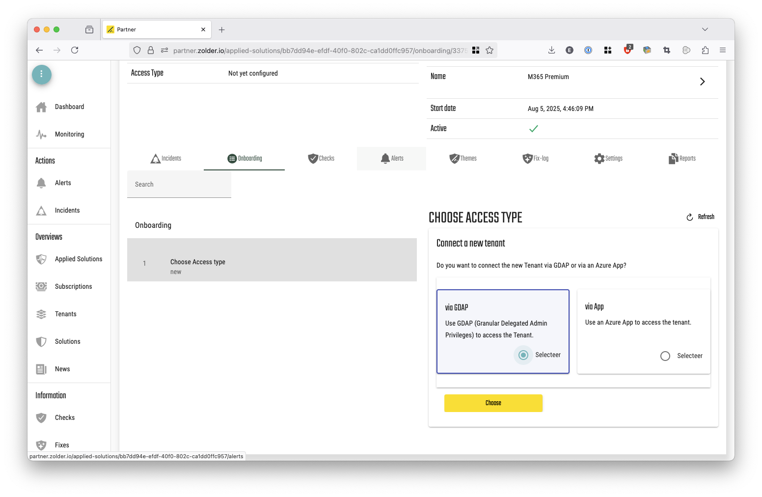Open Tenants in the sidebar
Viewport: 762px width, 497px height.
pyautogui.click(x=65, y=314)
